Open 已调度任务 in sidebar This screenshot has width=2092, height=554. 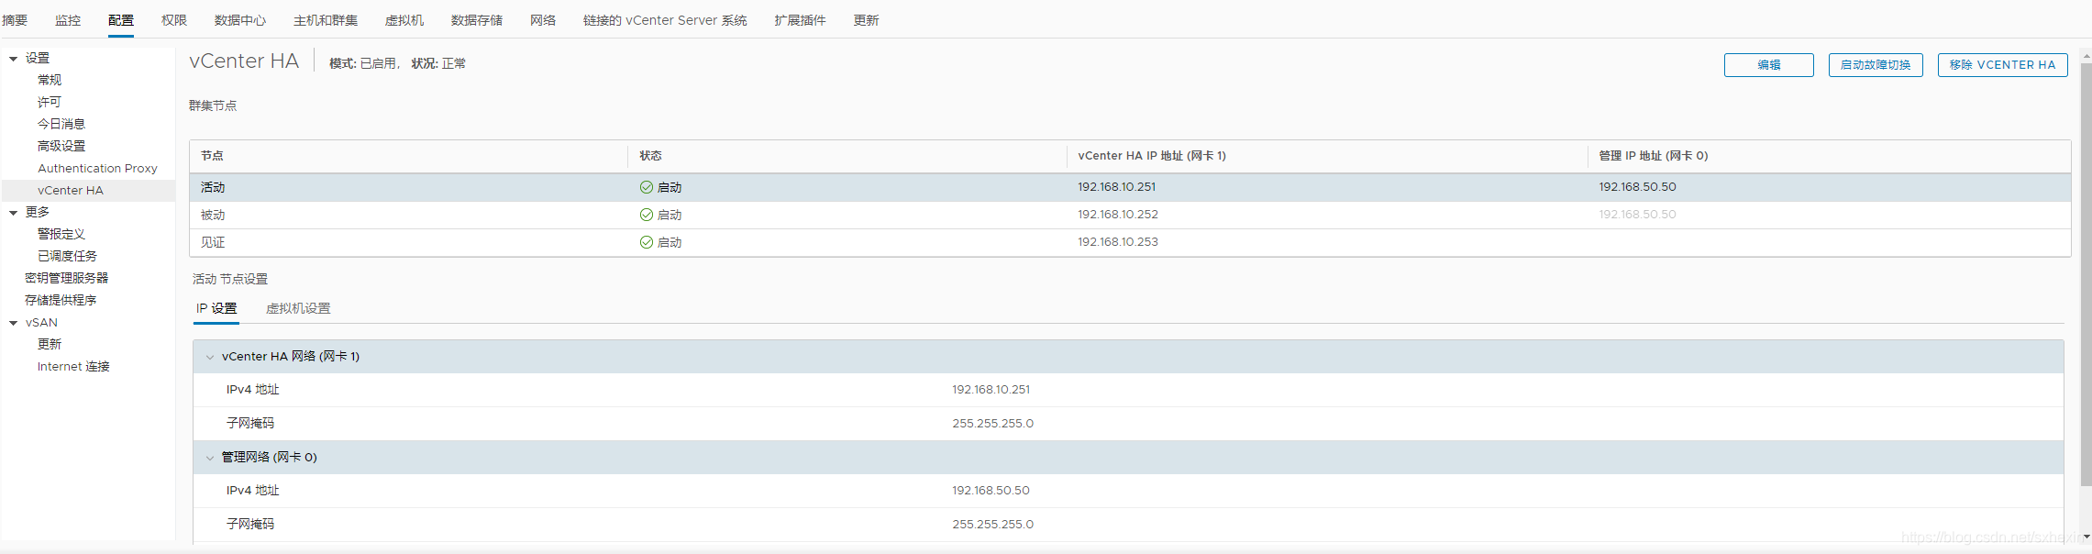point(67,256)
